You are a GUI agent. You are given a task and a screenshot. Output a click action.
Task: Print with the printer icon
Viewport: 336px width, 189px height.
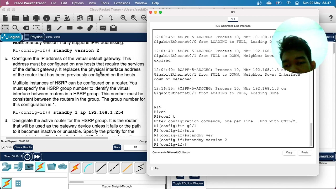pos(36,18)
